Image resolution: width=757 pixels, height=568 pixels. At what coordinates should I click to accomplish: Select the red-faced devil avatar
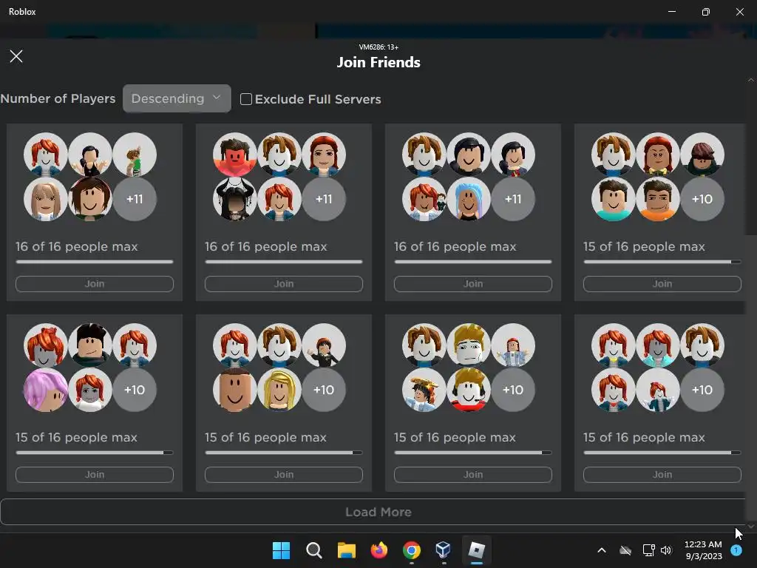[234, 155]
